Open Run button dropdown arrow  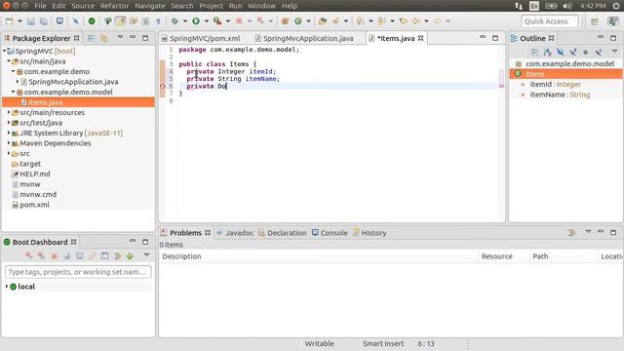tap(206, 21)
